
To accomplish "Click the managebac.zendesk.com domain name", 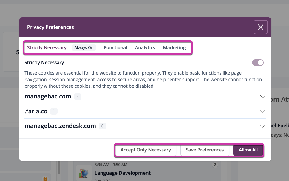I will (60, 126).
